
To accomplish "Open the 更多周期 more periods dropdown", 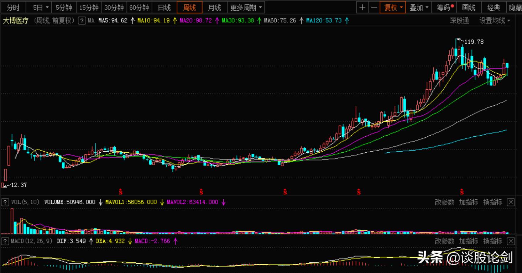I will tap(246, 7).
